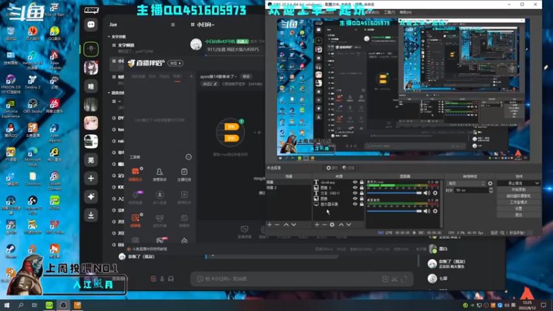
Task: Open Microsoft Edge desktop shortcut
Action: pos(32,157)
